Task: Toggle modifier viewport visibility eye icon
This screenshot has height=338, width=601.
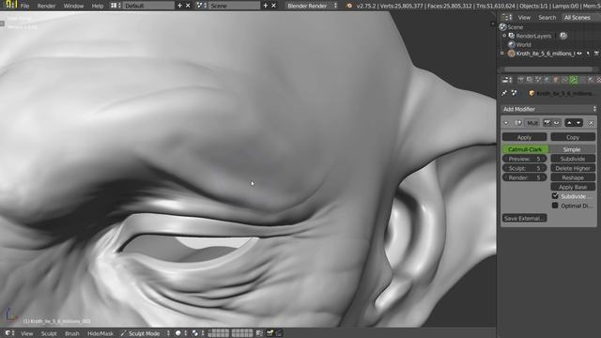Action: click(557, 123)
